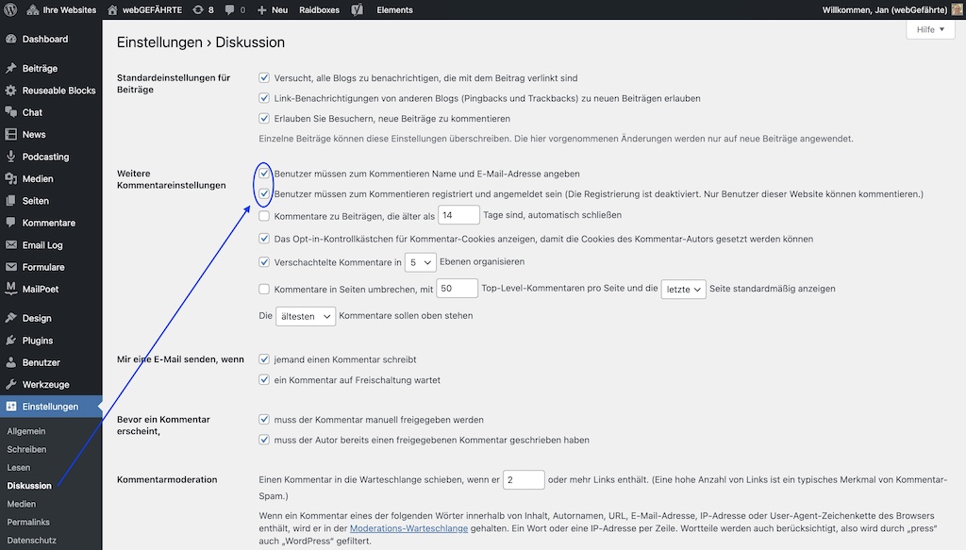The height and width of the screenshot is (550, 966).
Task: Click the Dashboard gauge icon
Action: 11,39
